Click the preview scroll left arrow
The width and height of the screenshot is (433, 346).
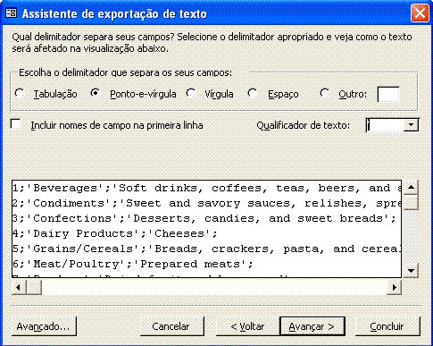19,287
